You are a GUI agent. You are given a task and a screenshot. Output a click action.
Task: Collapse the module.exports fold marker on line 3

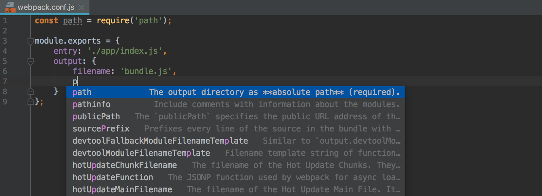(x=30, y=41)
